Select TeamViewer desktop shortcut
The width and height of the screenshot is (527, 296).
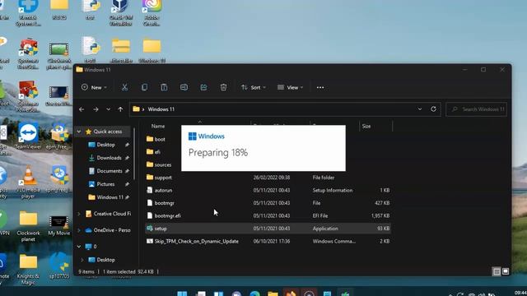tap(28, 136)
